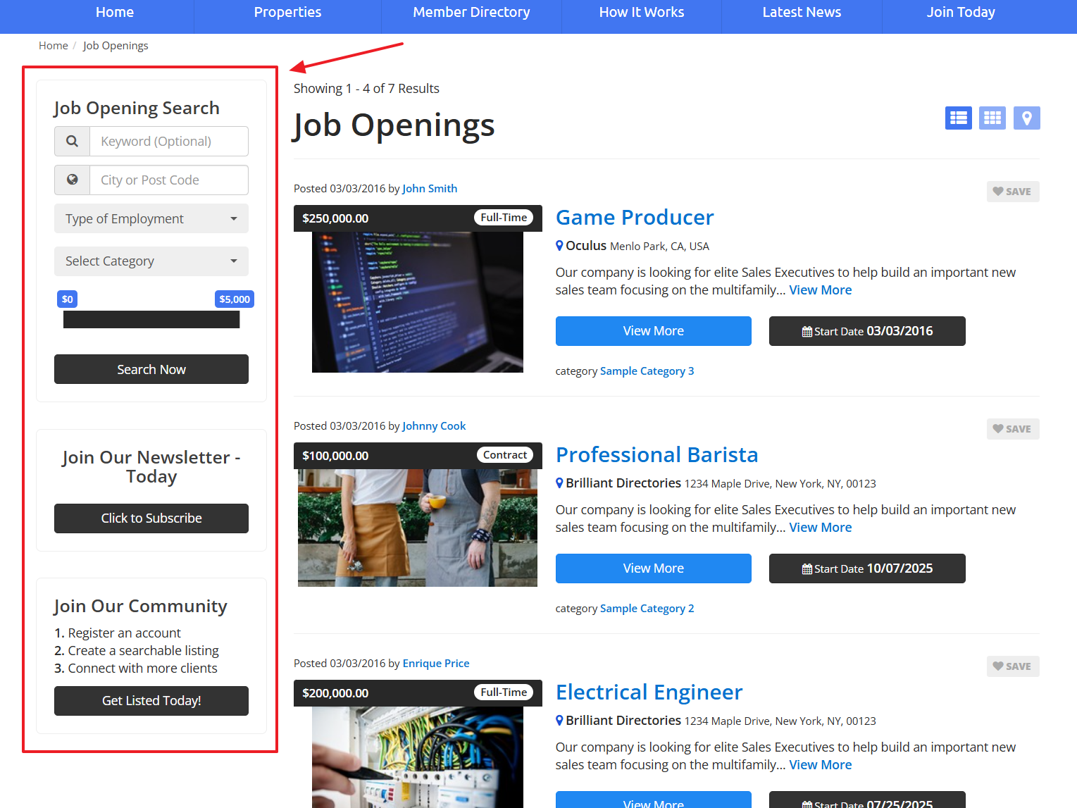Click the $200,000.00 salary label
Viewport: 1077px width, 808px height.
pyautogui.click(x=335, y=693)
